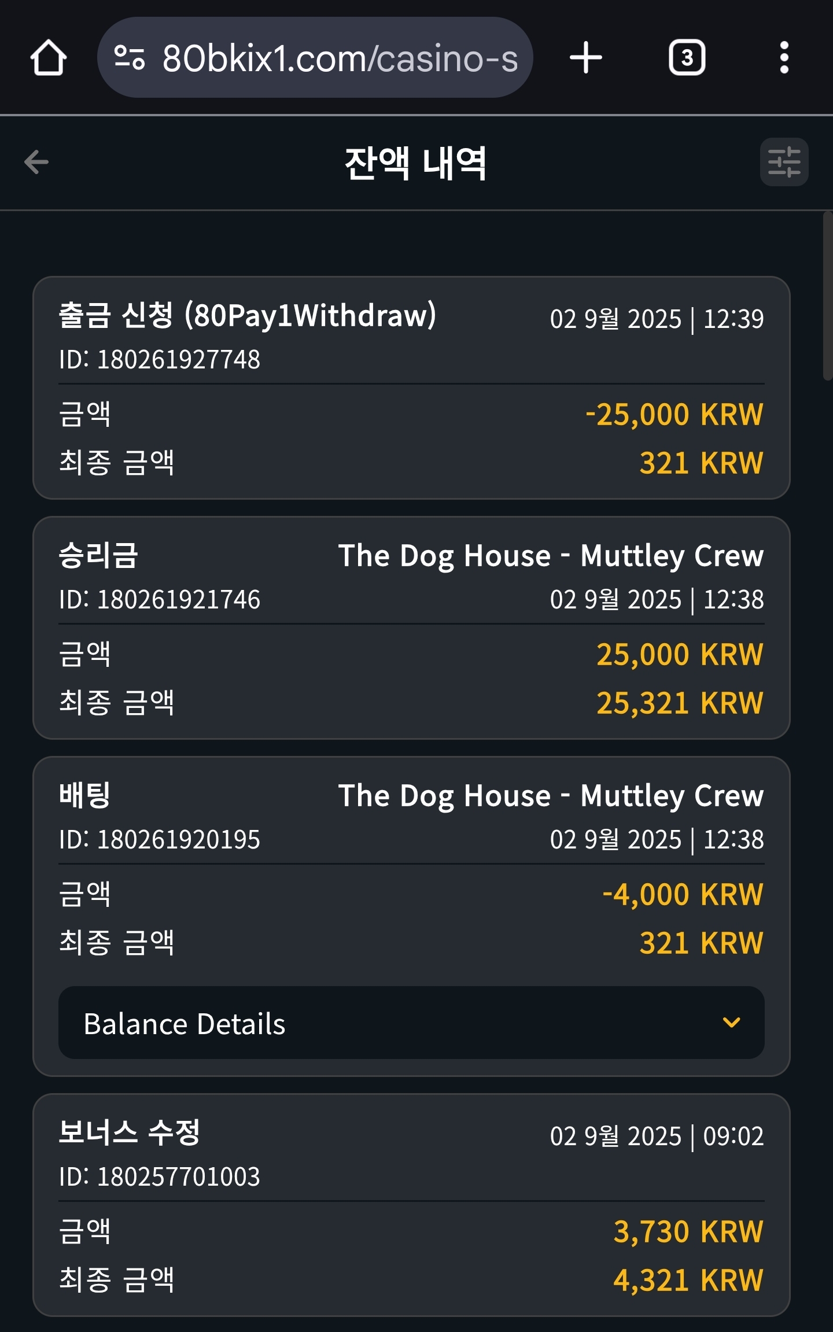The image size is (833, 1332).
Task: Open the 배팅 bet entry for Dog House
Action: pos(411,916)
